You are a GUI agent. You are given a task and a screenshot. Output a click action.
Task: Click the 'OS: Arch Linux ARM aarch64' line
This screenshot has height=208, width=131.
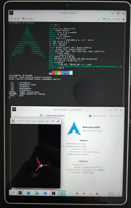click(x=62, y=29)
